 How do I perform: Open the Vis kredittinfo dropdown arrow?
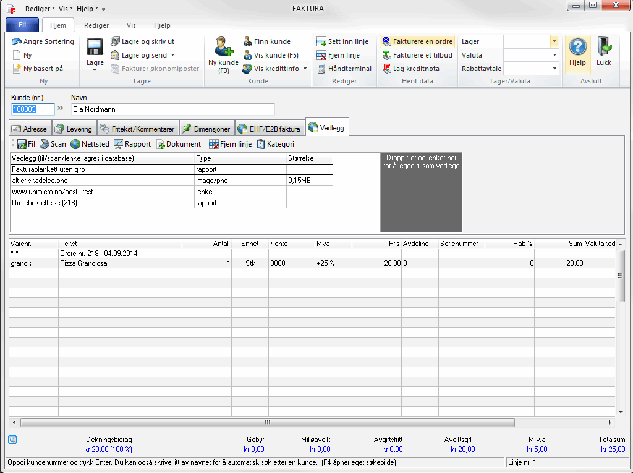(x=305, y=69)
